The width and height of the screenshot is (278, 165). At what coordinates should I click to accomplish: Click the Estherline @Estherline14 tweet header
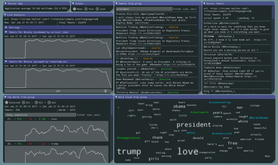[x=221, y=23]
